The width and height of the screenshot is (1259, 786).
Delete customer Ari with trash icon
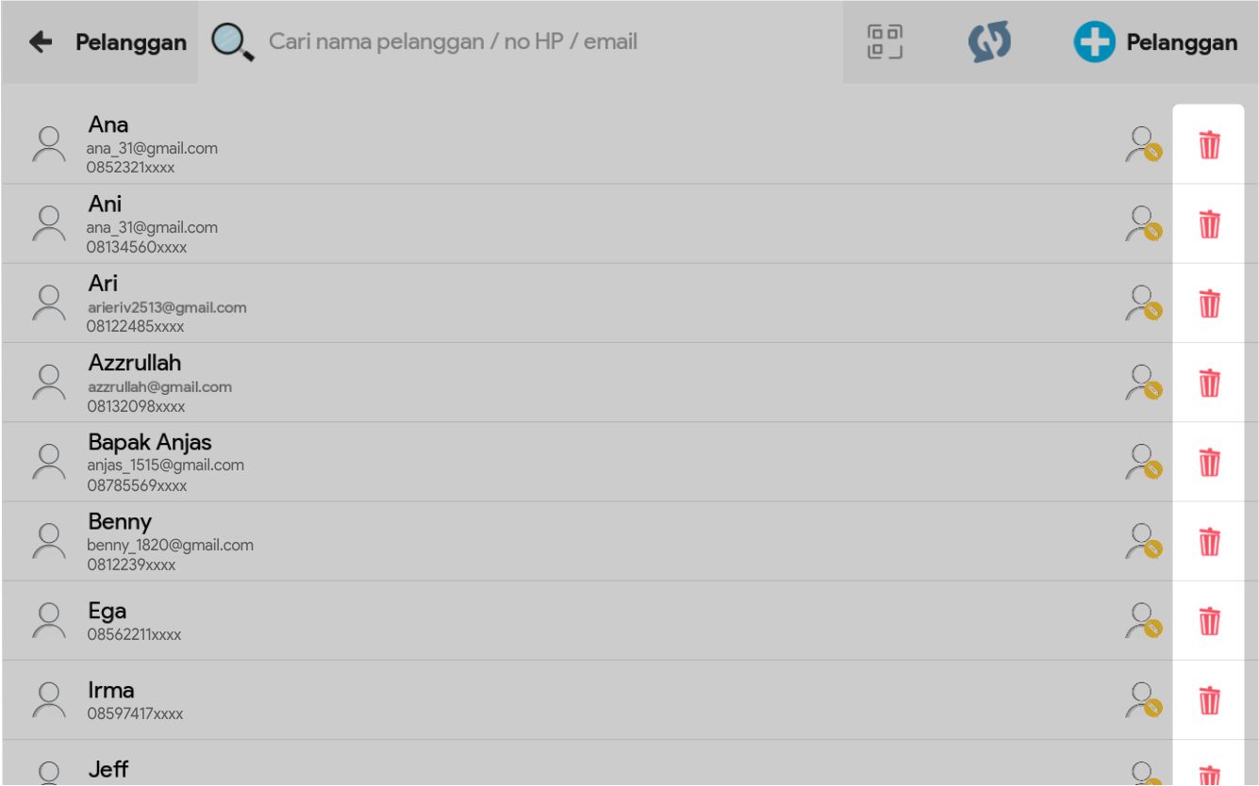pyautogui.click(x=1208, y=304)
